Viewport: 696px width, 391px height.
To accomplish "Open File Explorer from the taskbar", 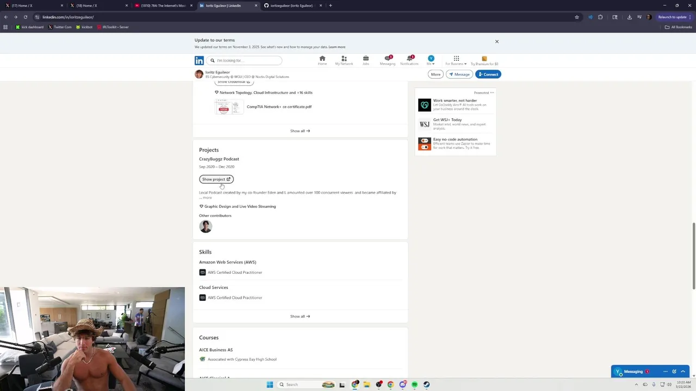I will point(367,384).
